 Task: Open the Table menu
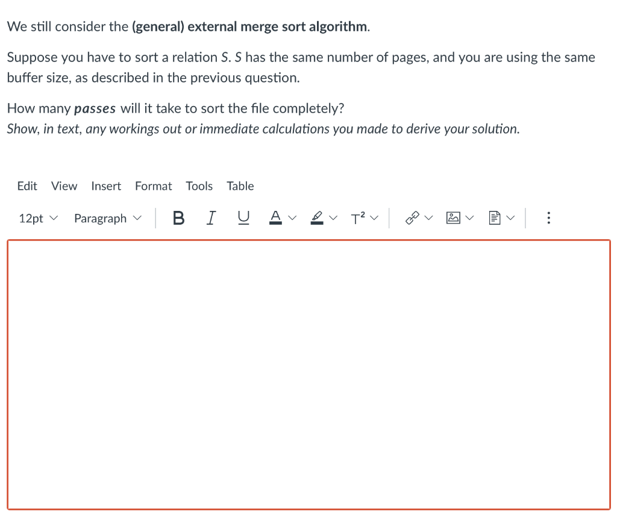[x=240, y=186]
